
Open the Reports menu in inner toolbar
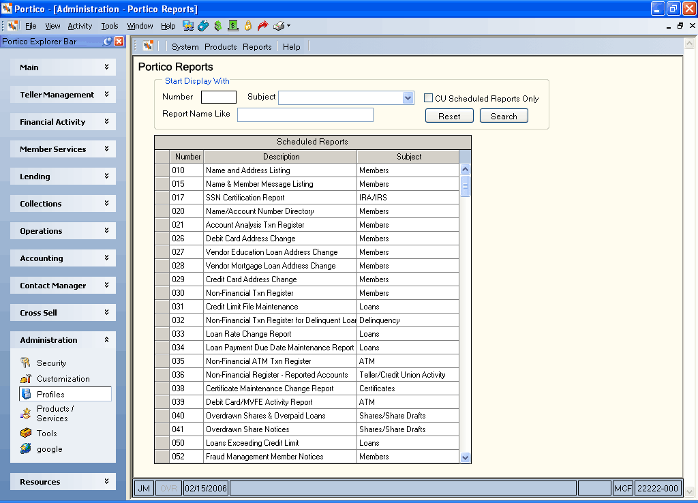coord(257,47)
